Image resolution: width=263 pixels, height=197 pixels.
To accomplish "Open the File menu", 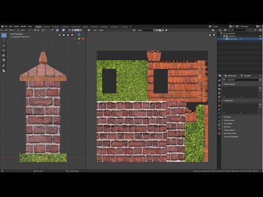I will 6,26.
